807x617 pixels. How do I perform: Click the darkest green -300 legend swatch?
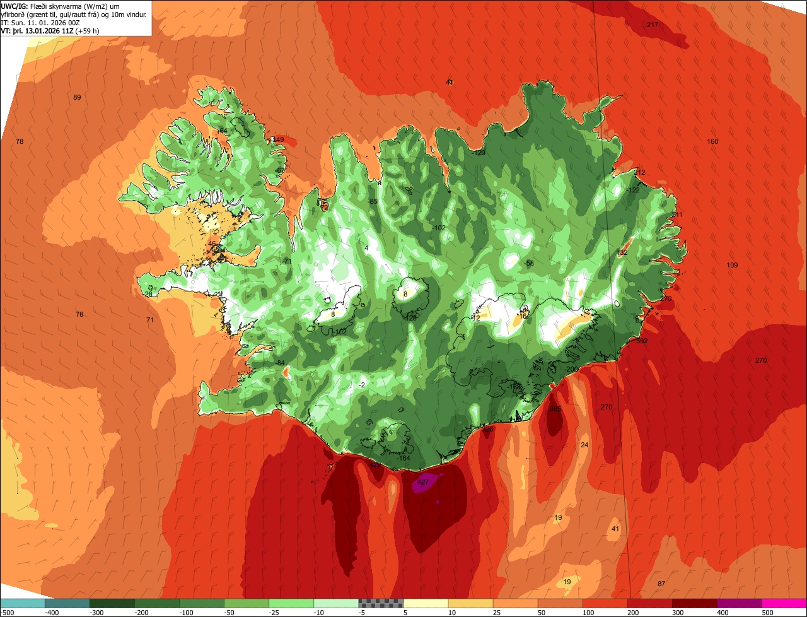112,603
